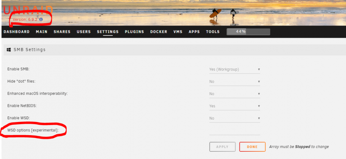Screen dimensions: 346x159
Task: Click the Apply button
Action: [222, 147]
